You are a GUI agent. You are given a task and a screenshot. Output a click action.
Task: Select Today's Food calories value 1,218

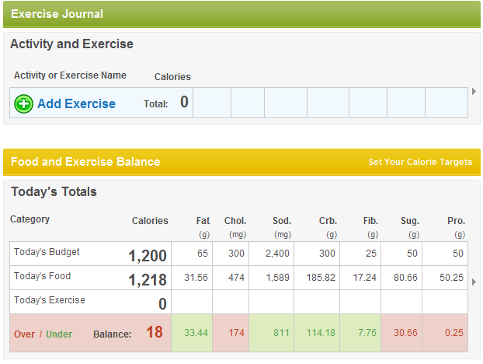click(148, 280)
